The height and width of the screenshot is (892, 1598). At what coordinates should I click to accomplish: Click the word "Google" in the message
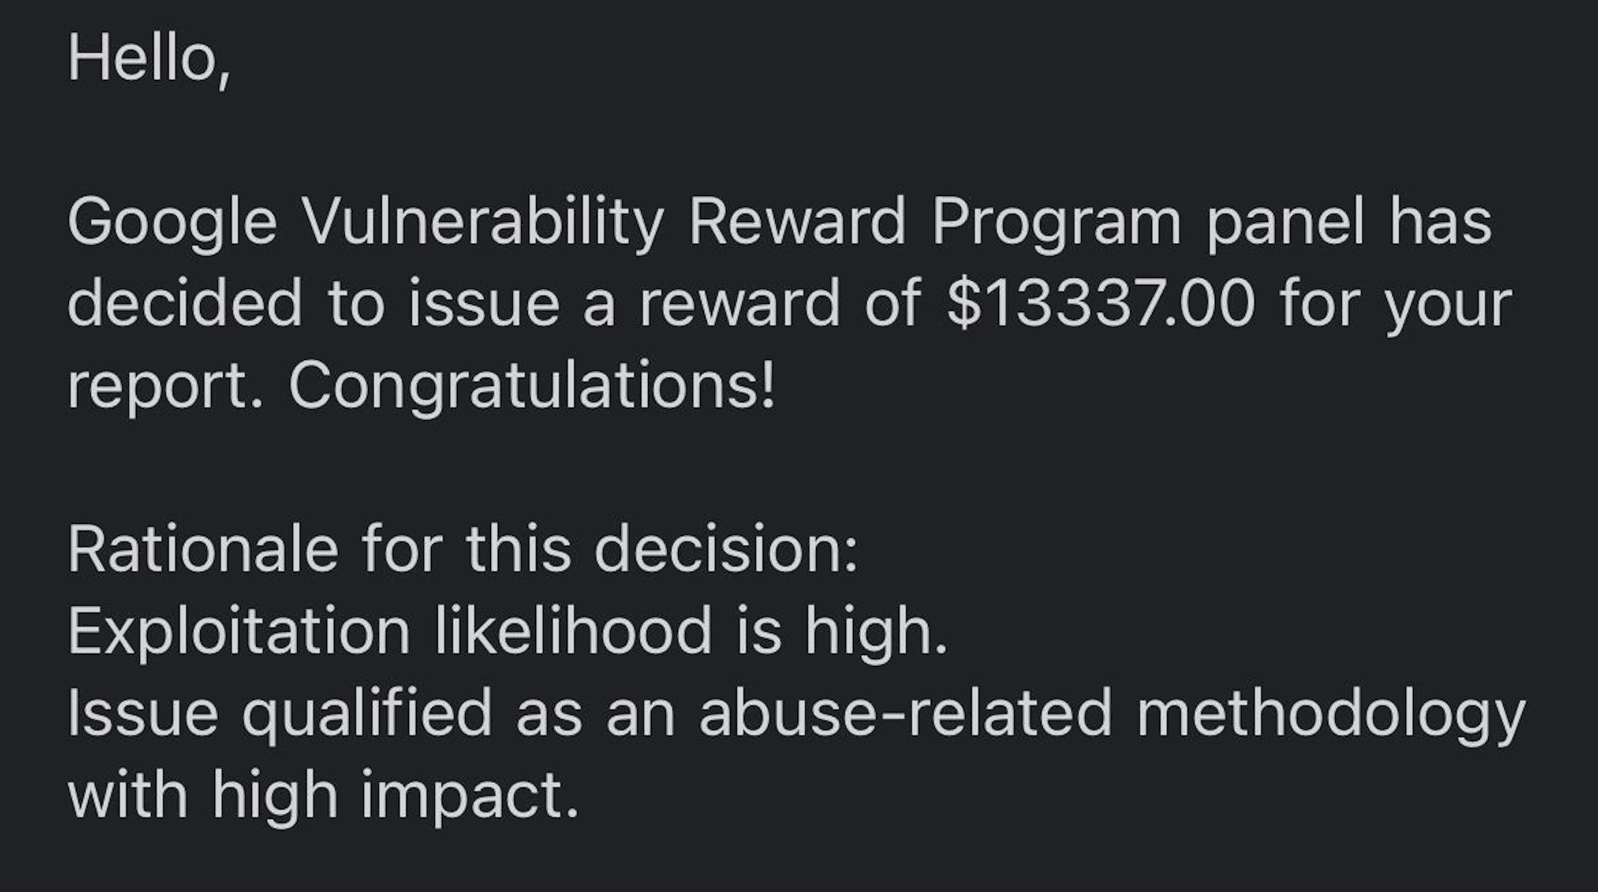[x=172, y=223]
